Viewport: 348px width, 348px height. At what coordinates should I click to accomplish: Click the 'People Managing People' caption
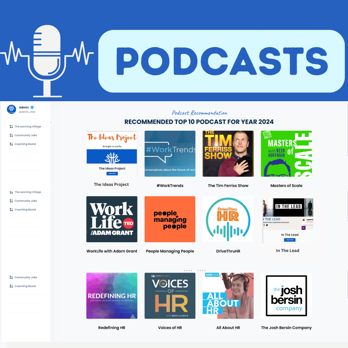[170, 251]
